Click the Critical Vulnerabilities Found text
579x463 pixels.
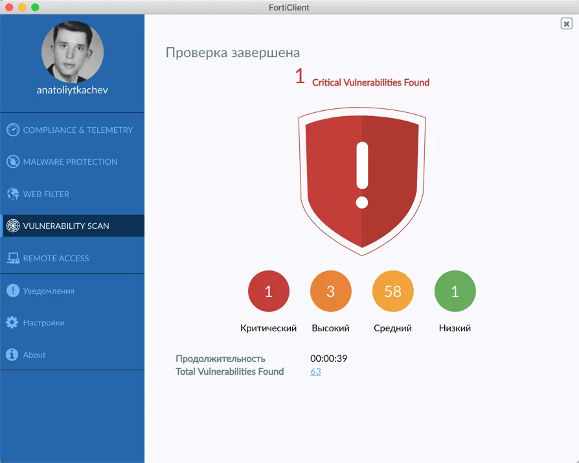coord(370,82)
